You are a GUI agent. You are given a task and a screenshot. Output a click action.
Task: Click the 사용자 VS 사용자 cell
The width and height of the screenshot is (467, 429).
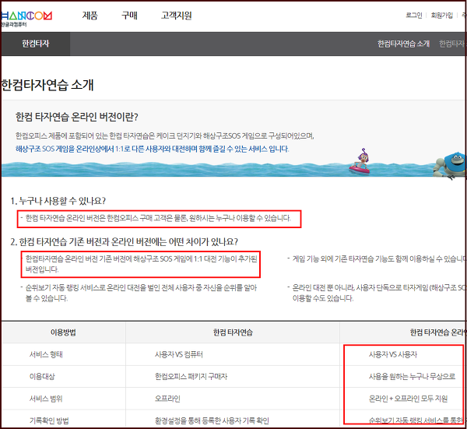[x=393, y=354]
